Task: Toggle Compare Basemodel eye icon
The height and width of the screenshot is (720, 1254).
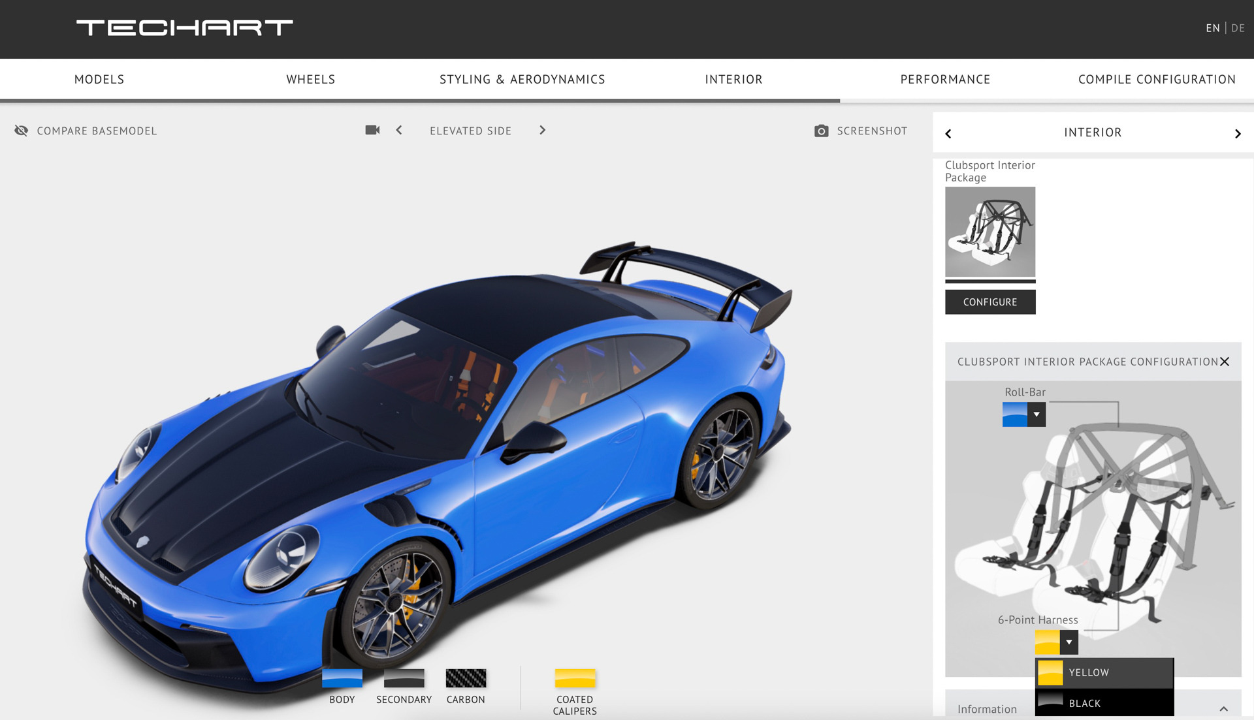Action: pyautogui.click(x=22, y=131)
